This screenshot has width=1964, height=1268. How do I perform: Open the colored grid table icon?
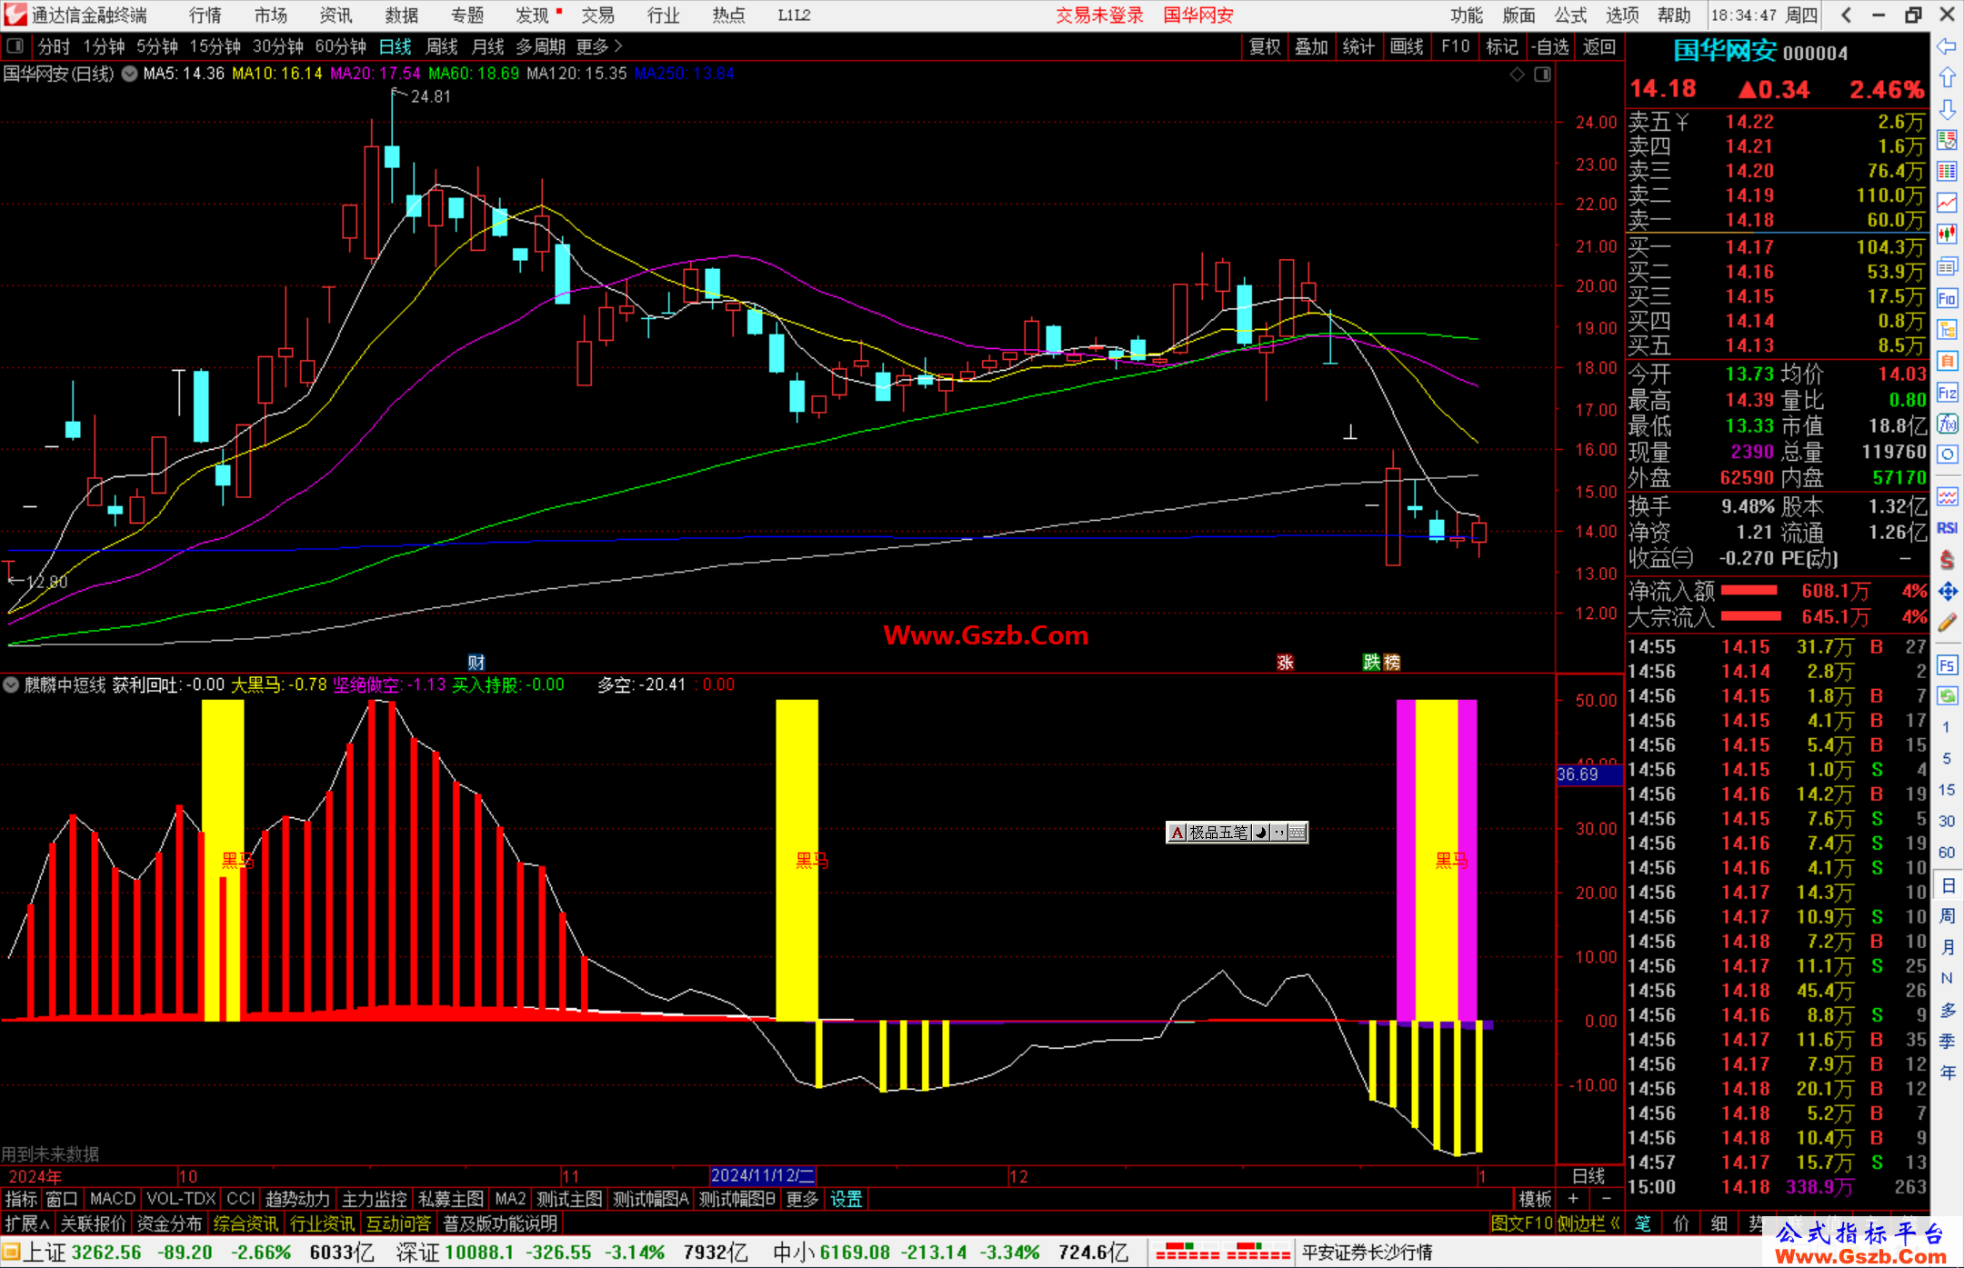point(1947,172)
